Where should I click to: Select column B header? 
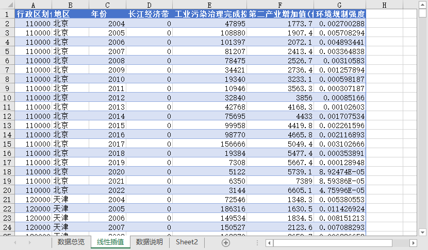(71, 5)
